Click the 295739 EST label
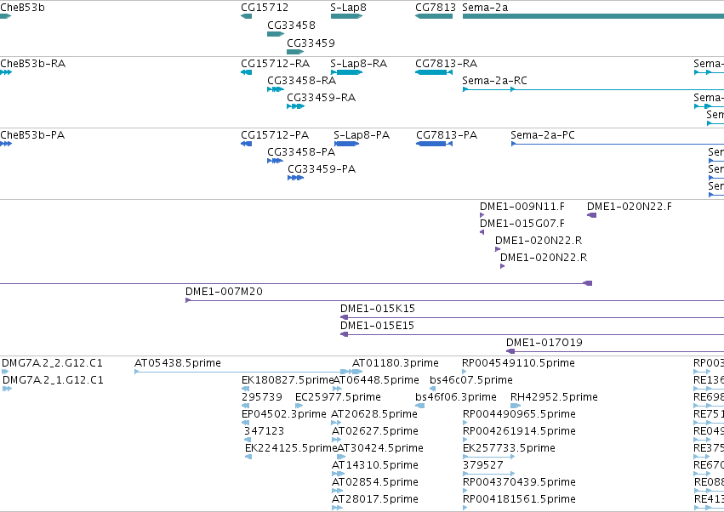This screenshot has height=512, width=724. point(262,397)
